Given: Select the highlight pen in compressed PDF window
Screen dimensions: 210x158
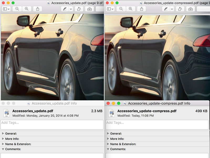Looking at the screenshot, I should tap(166, 9).
